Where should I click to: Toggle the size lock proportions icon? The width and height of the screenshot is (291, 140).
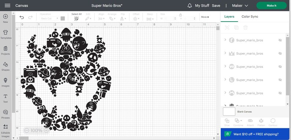180,15
